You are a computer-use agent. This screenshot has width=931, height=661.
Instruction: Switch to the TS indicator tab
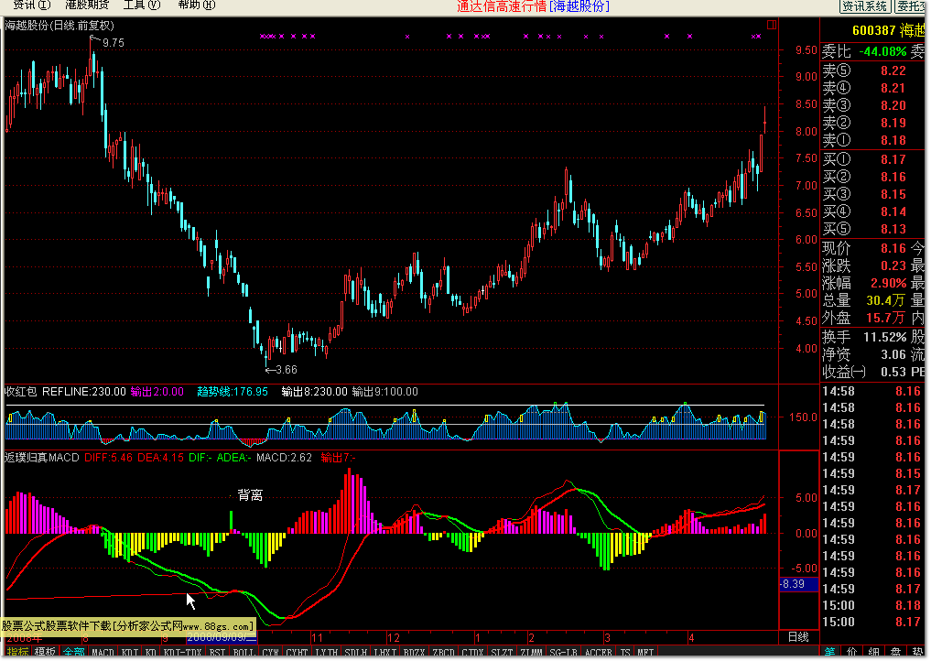[x=624, y=652]
